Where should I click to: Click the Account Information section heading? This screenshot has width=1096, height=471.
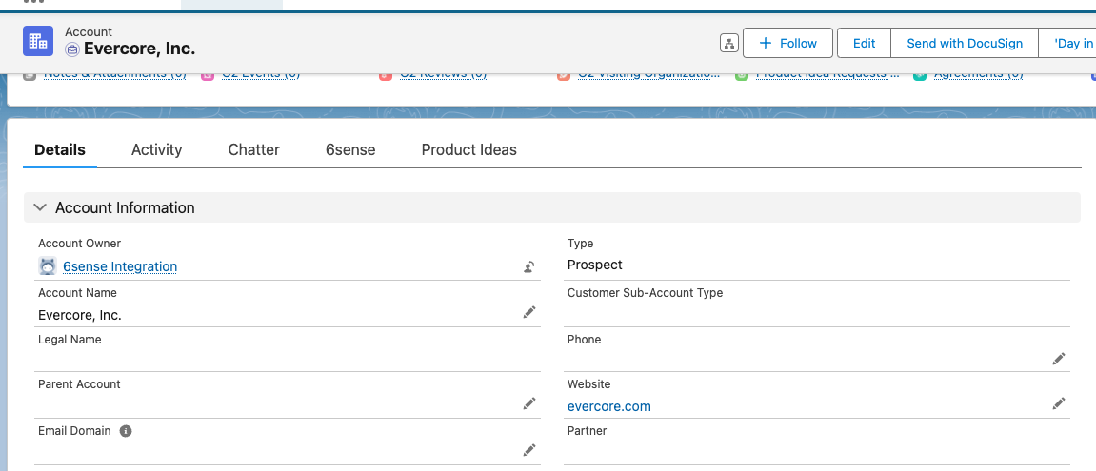click(x=125, y=207)
